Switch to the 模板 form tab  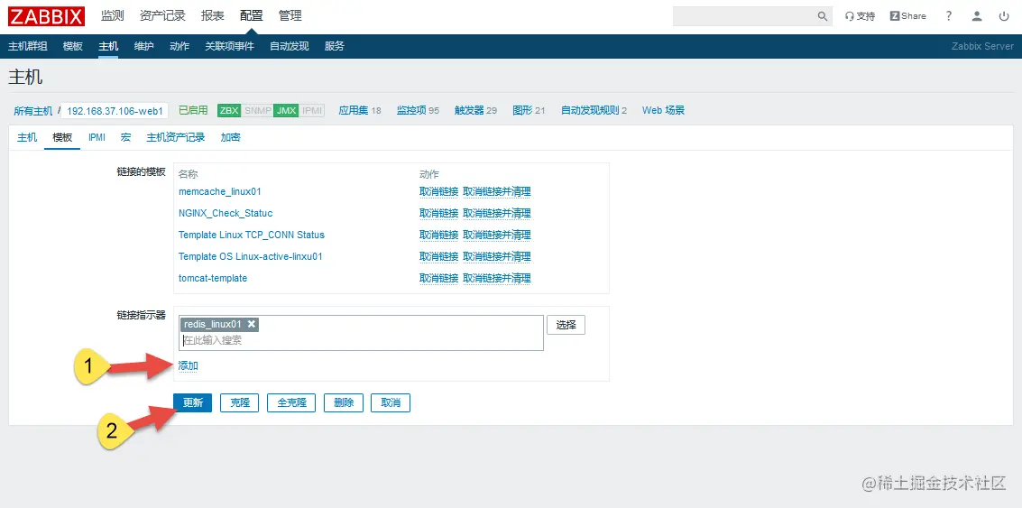tap(62, 137)
